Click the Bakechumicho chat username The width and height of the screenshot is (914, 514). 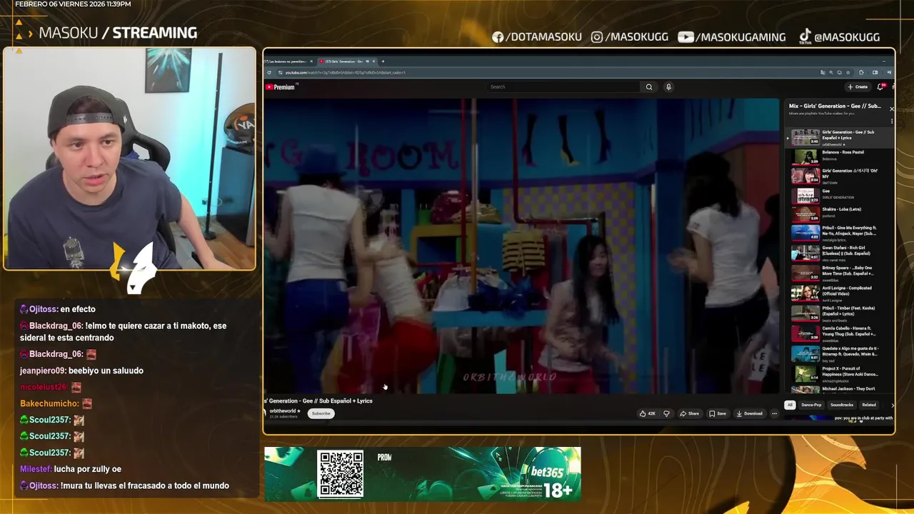49,403
